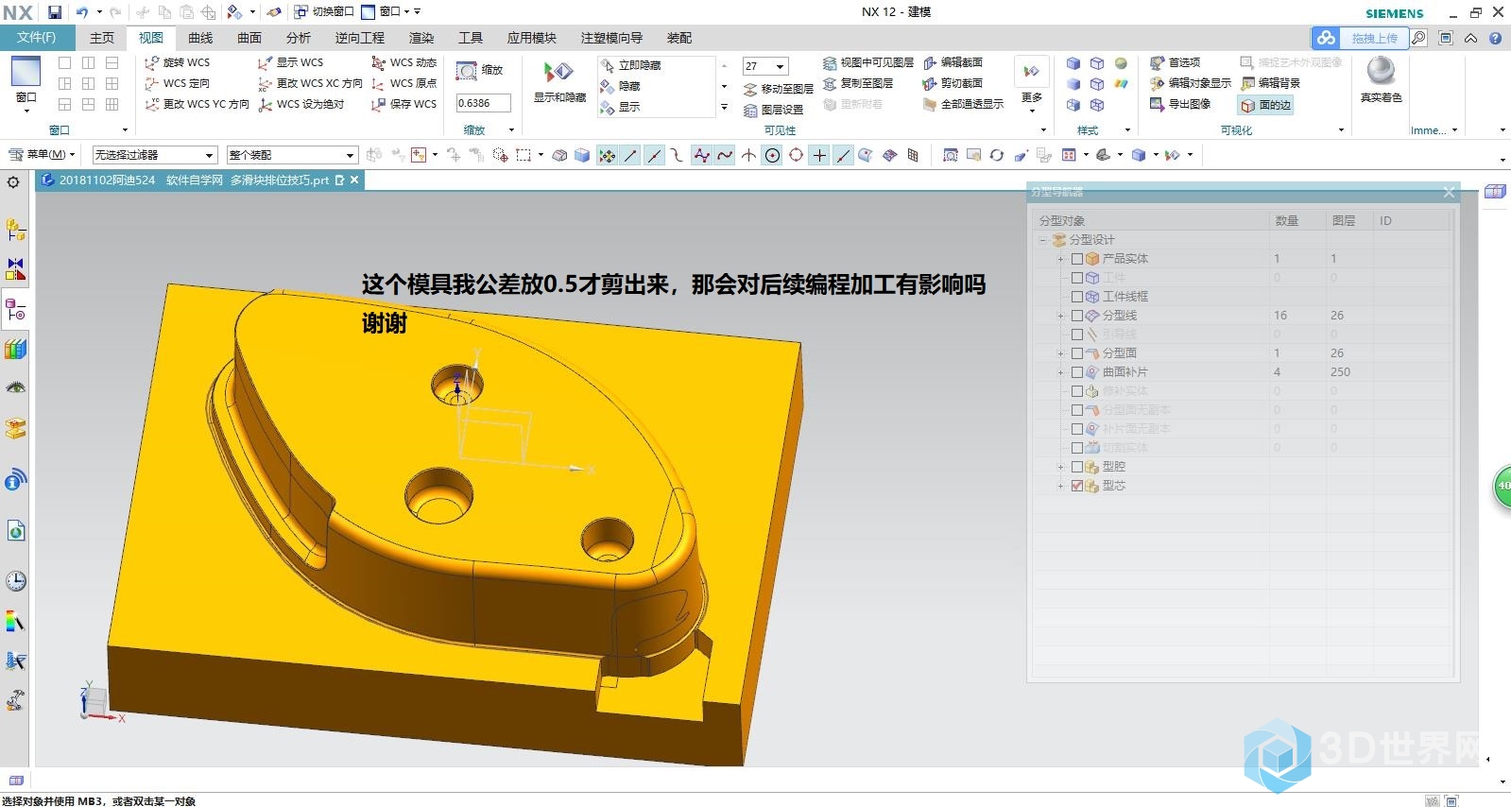Open the 文件(F) menu
This screenshot has width=1511, height=807.
coord(37,38)
